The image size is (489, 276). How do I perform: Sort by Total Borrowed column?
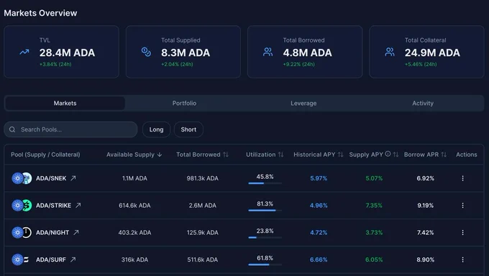[x=202, y=155]
